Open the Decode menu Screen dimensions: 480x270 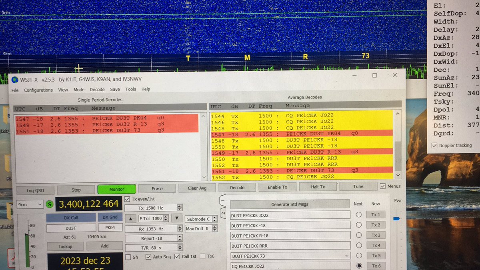(97, 89)
